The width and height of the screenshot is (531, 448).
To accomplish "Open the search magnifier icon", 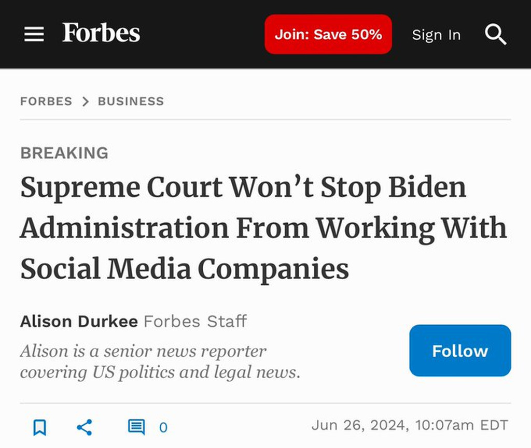I will 495,34.
